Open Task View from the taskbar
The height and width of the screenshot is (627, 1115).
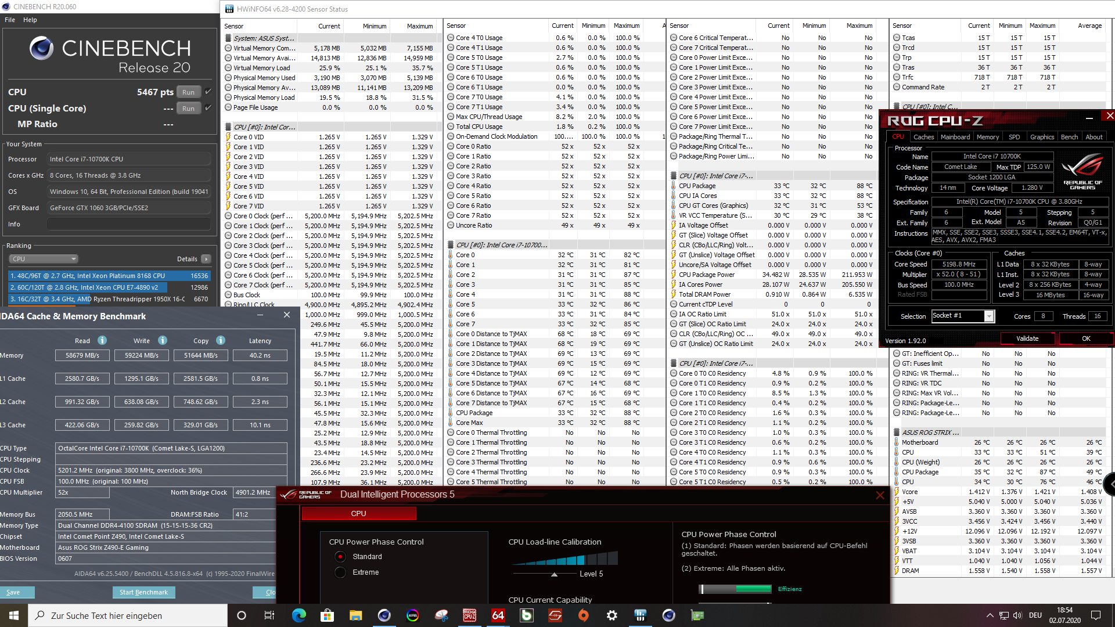coord(269,615)
